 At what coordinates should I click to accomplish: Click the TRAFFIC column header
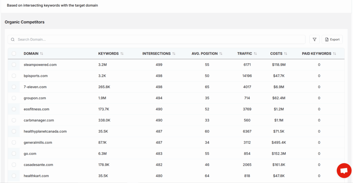pos(244,54)
